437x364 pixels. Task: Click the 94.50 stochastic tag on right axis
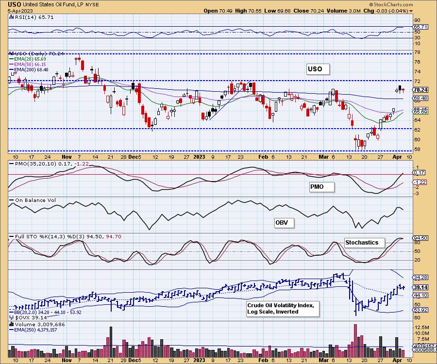420,238
